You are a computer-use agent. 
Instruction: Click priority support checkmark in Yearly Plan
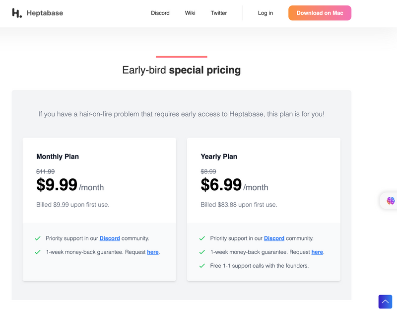coord(202,238)
